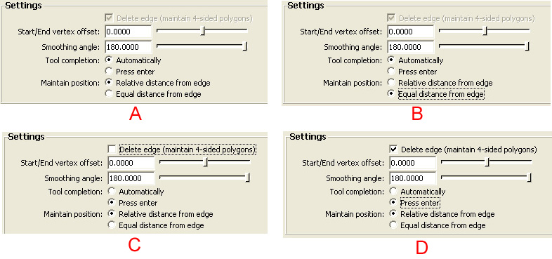The image size is (552, 259).
Task: Select Automatically radio in panel C
Action: [112, 192]
